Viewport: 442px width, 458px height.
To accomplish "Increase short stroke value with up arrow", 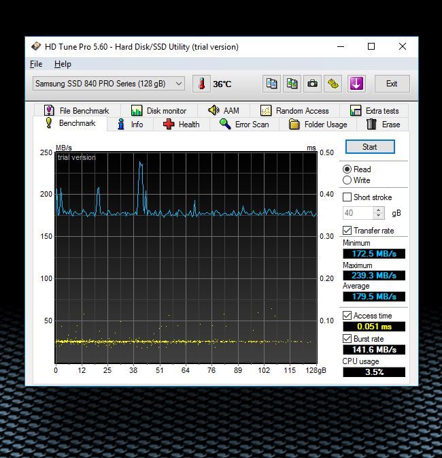I will pos(378,210).
